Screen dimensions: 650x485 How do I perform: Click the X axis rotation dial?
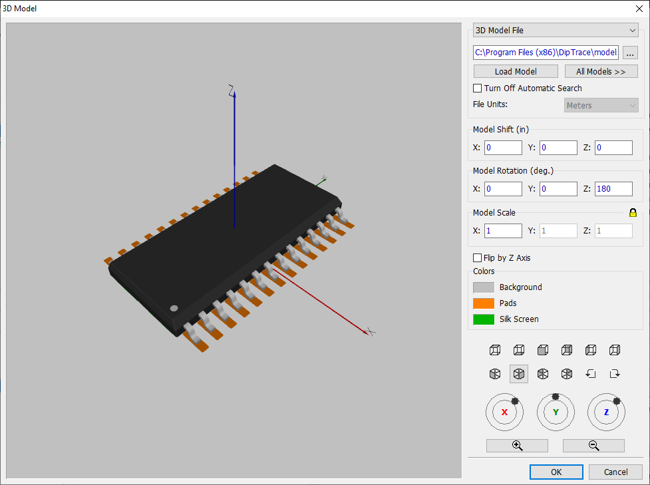pyautogui.click(x=504, y=412)
